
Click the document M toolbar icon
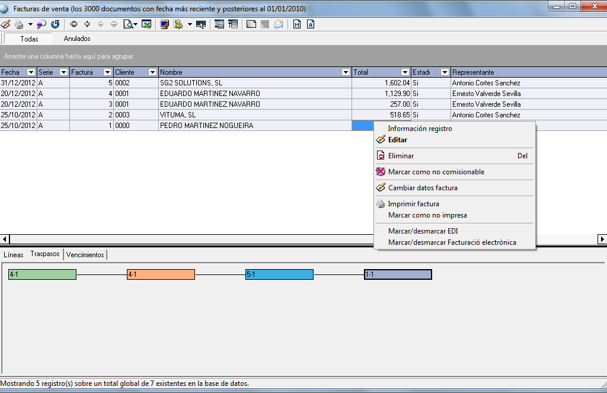pos(297,24)
